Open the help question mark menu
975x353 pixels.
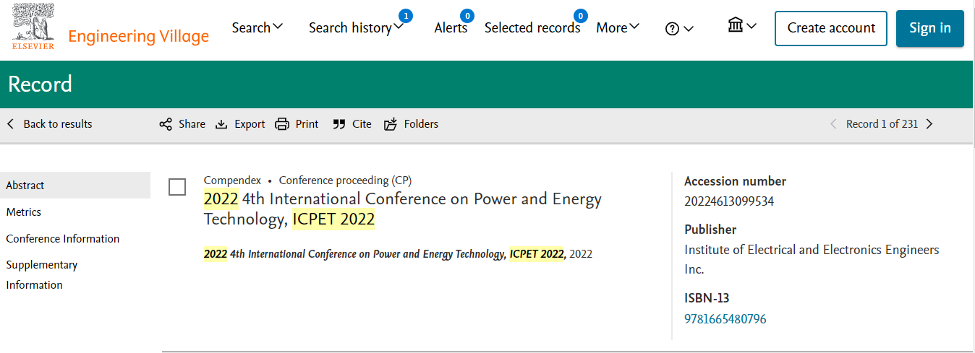pos(679,29)
